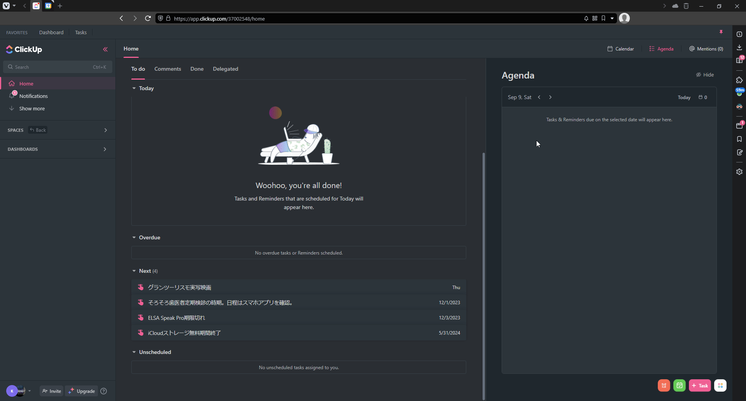Click the help question mark icon
This screenshot has height=401, width=746.
pyautogui.click(x=103, y=391)
